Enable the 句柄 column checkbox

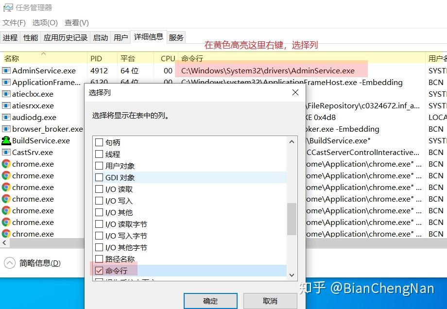(100, 142)
